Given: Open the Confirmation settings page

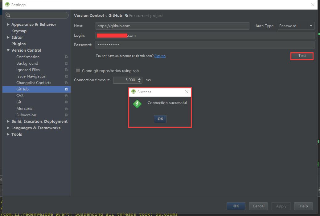Looking at the screenshot, I should [28, 57].
